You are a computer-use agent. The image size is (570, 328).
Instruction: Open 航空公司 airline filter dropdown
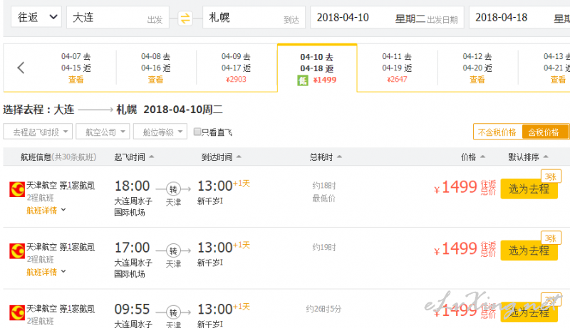coord(103,132)
